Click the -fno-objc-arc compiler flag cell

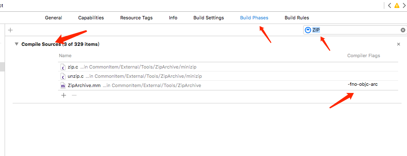(362, 85)
